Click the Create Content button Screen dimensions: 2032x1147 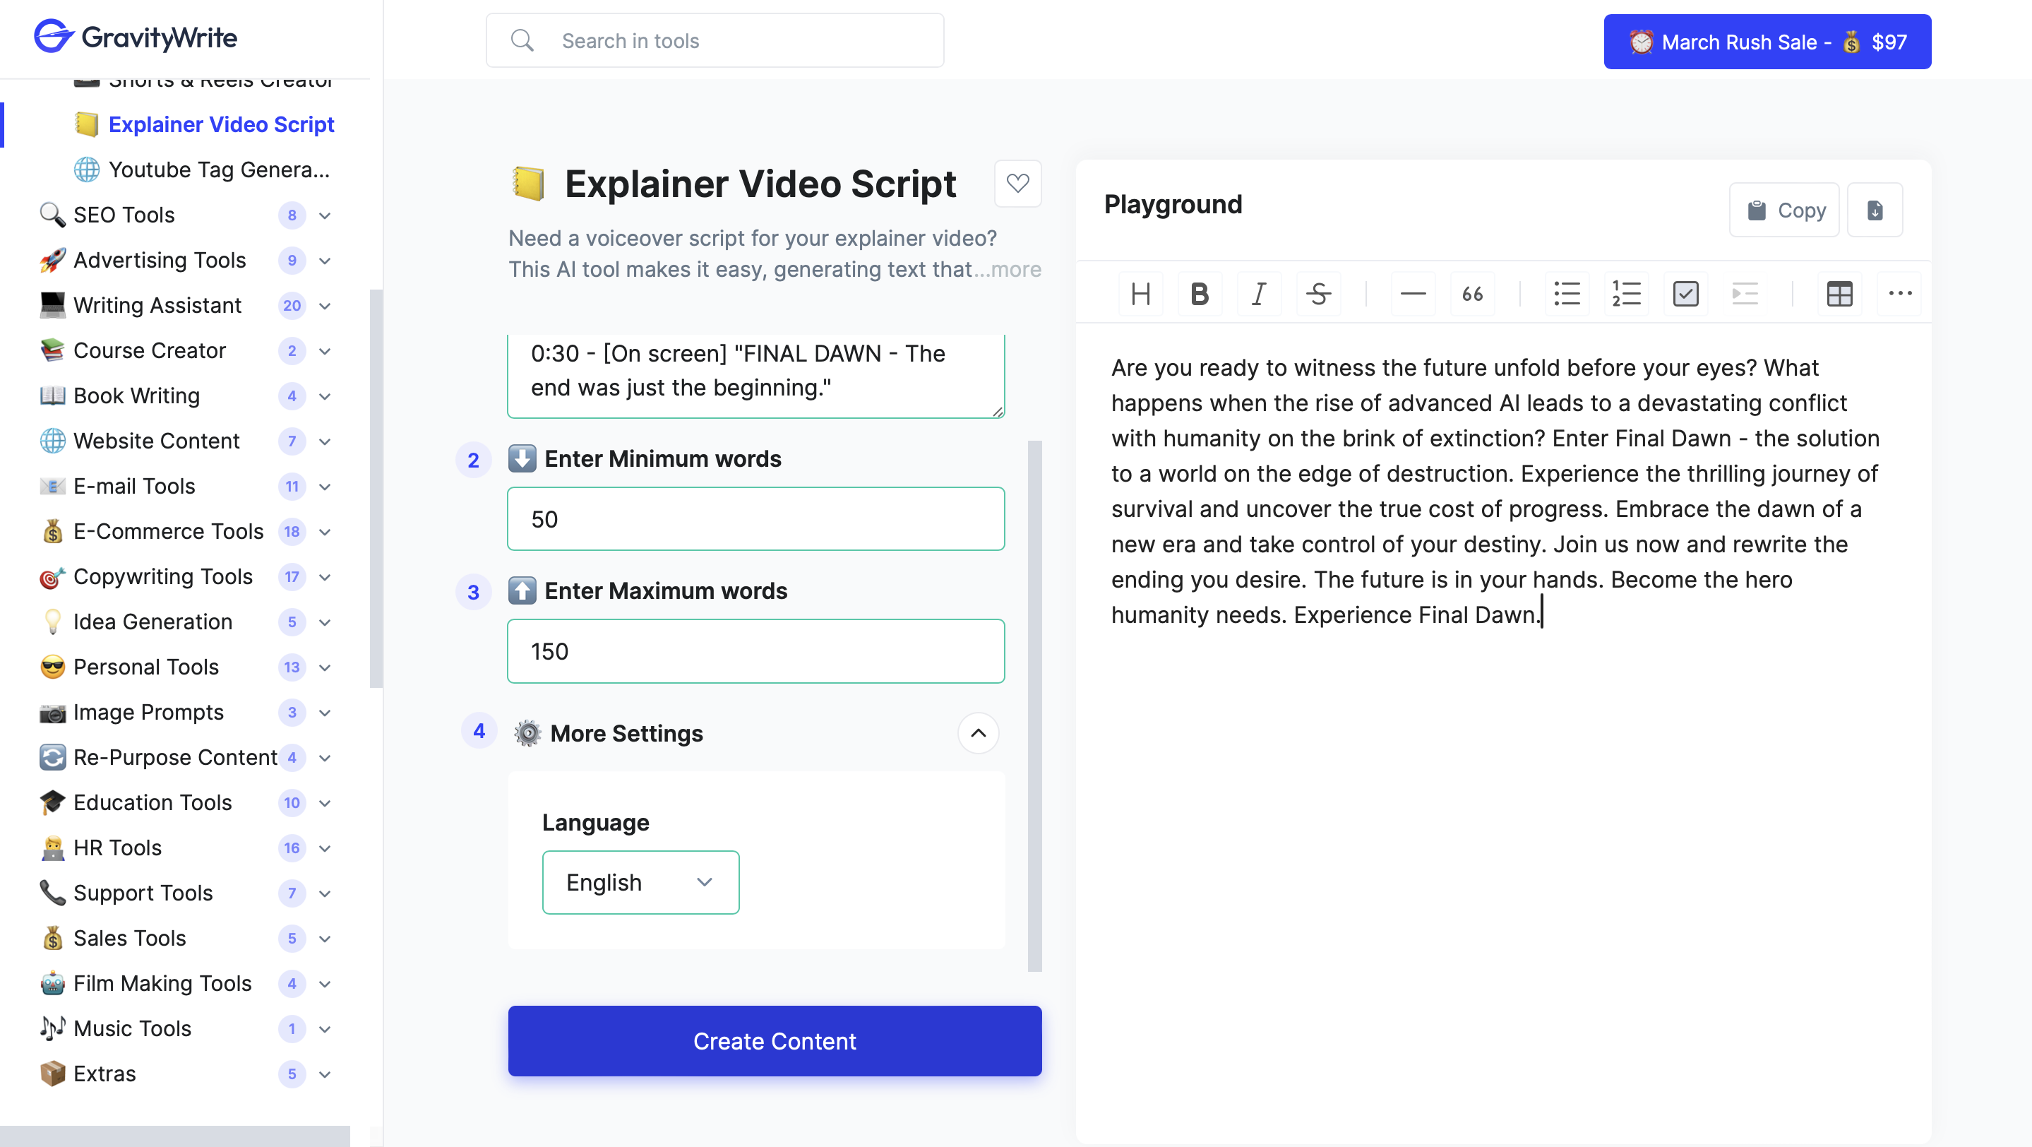tap(774, 1040)
